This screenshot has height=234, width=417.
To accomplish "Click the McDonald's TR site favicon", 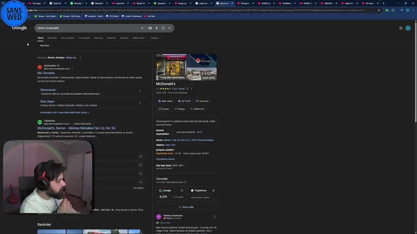I will 40,67.
